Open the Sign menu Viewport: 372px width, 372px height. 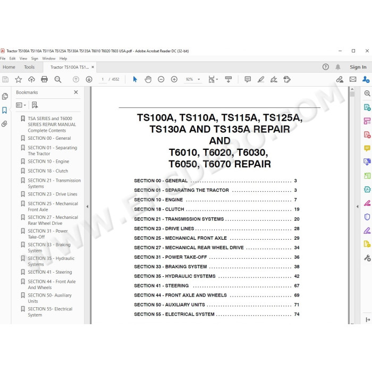(35, 58)
